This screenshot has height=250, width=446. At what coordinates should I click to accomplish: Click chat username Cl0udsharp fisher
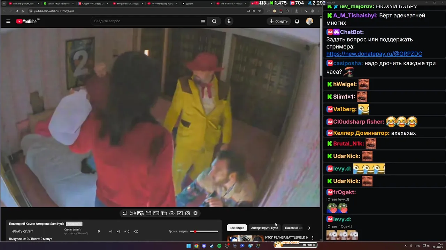pyautogui.click(x=359, y=122)
